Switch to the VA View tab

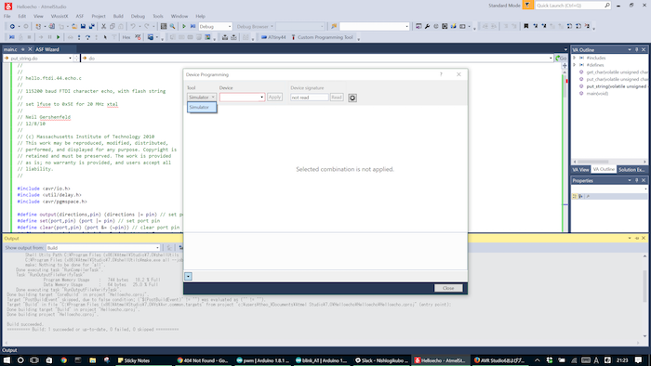click(x=580, y=169)
